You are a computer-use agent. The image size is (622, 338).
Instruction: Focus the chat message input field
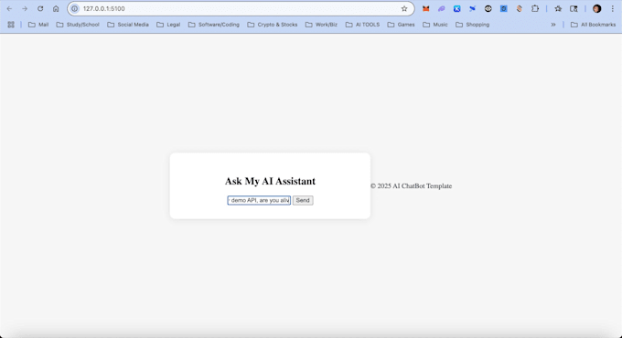coord(259,200)
